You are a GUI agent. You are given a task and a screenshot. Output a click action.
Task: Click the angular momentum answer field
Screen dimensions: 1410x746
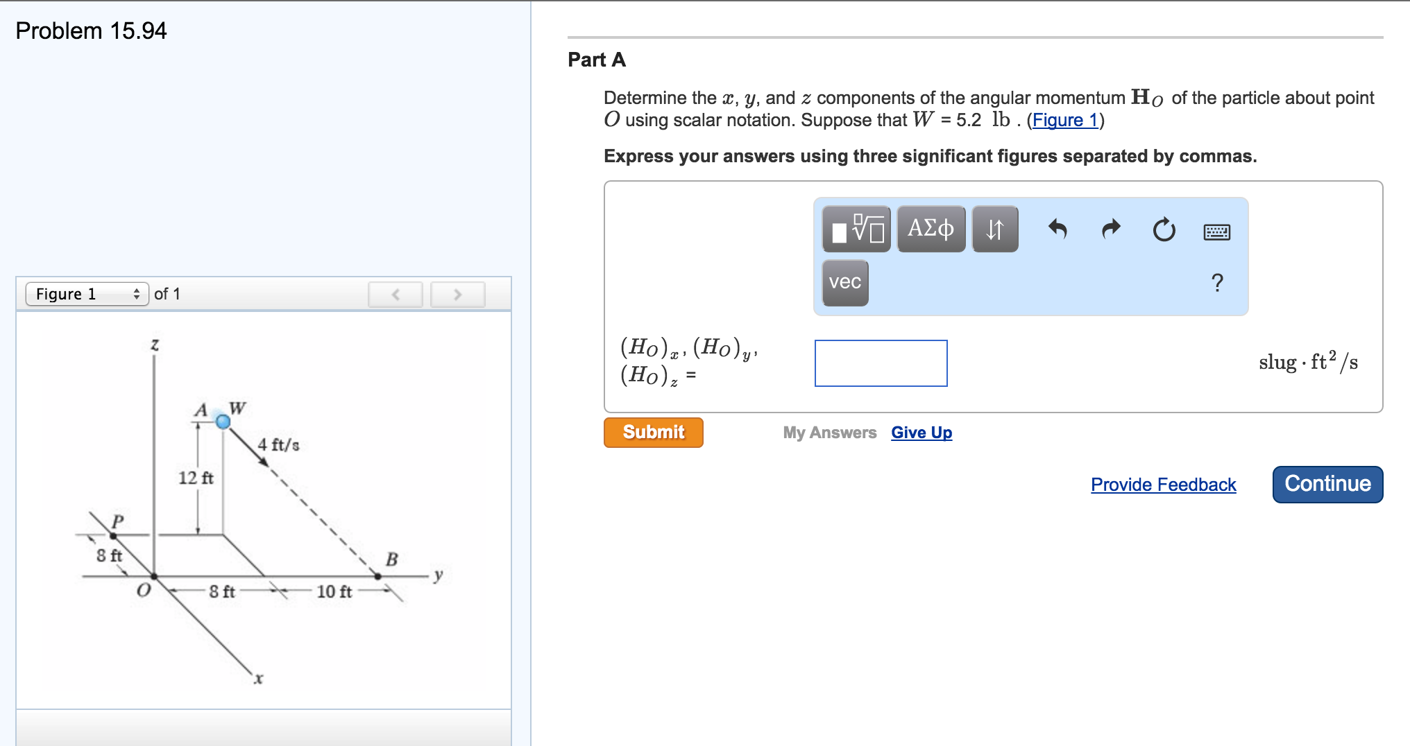[x=881, y=363]
